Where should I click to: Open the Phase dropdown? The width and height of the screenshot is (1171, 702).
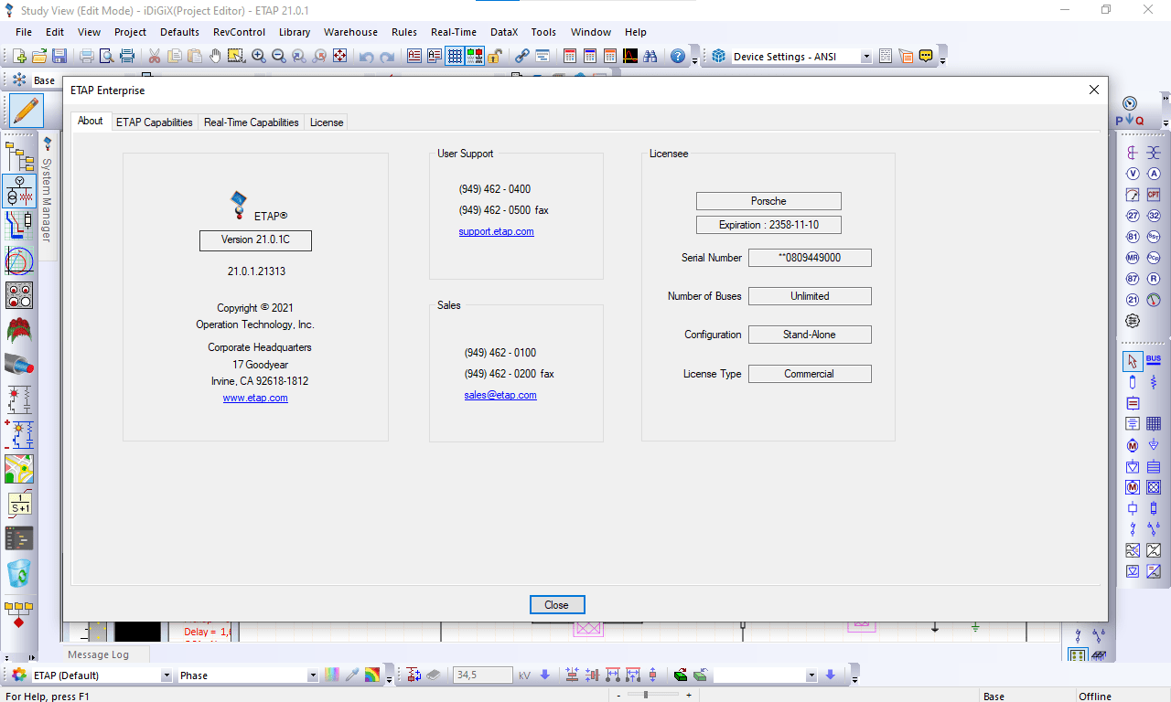click(313, 675)
